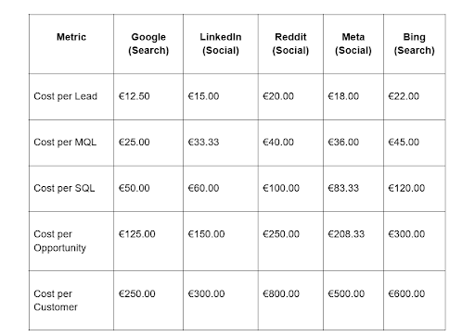Viewport: 475px width, 336px height.
Task: Select the LinkedIn (Social) header cell
Action: [221, 44]
